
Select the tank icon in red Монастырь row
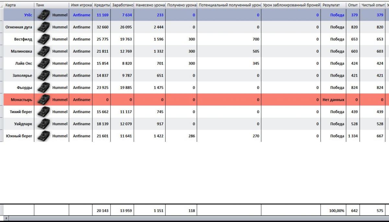pos(43,100)
